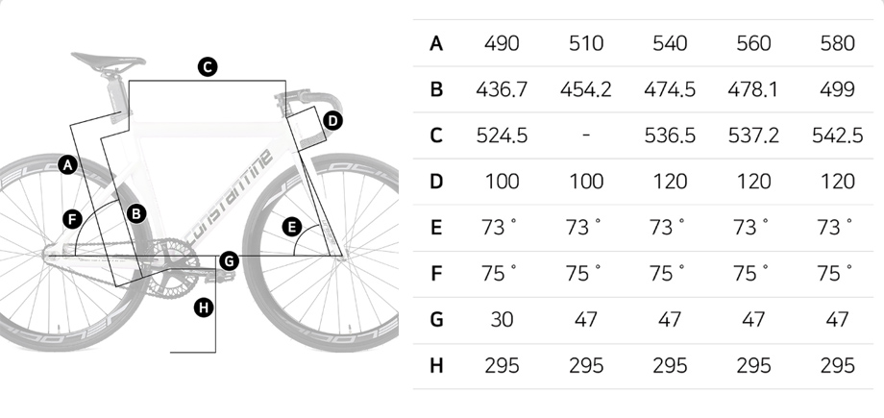This screenshot has width=884, height=418.
Task: Click the black circle marker C
Action: point(208,67)
